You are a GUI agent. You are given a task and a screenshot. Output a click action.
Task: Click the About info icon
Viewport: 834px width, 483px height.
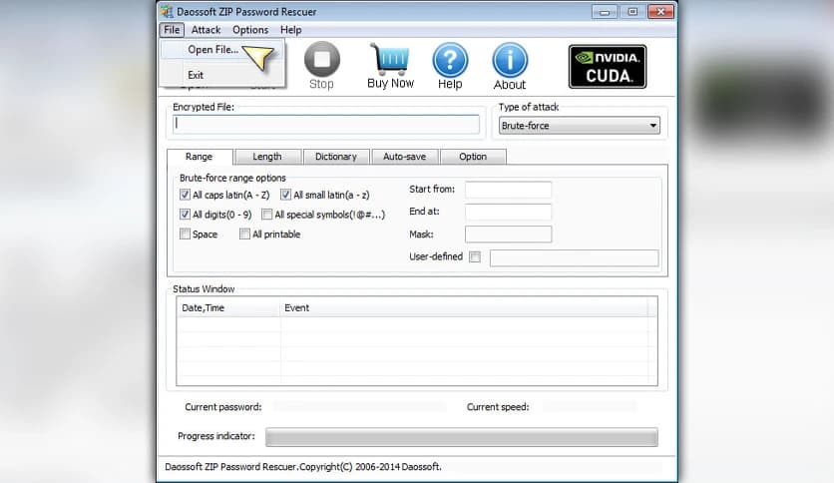(510, 60)
